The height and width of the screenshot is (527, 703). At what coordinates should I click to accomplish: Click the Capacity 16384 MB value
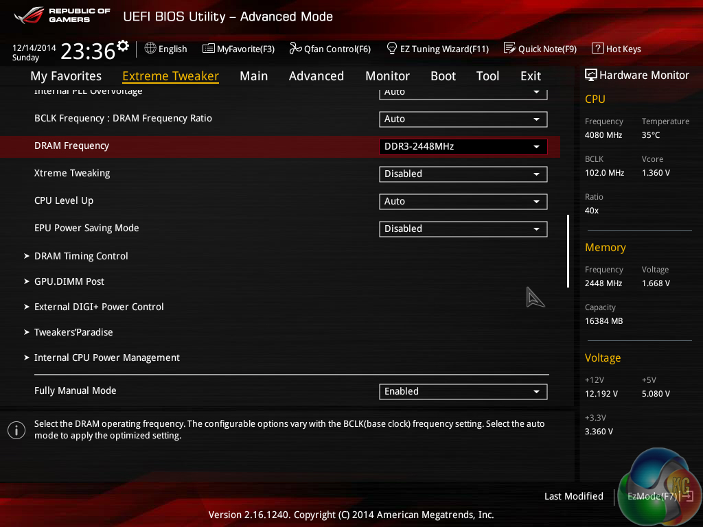coord(603,321)
